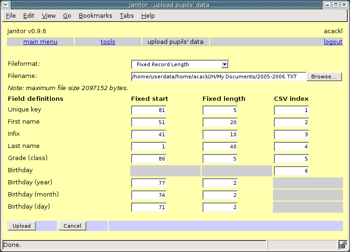The height and width of the screenshot is (252, 350).
Task: Edit Grade (class) fixed length field
Action: [220, 159]
